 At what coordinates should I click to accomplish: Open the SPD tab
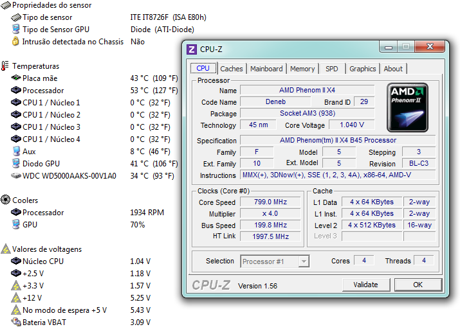coord(332,69)
